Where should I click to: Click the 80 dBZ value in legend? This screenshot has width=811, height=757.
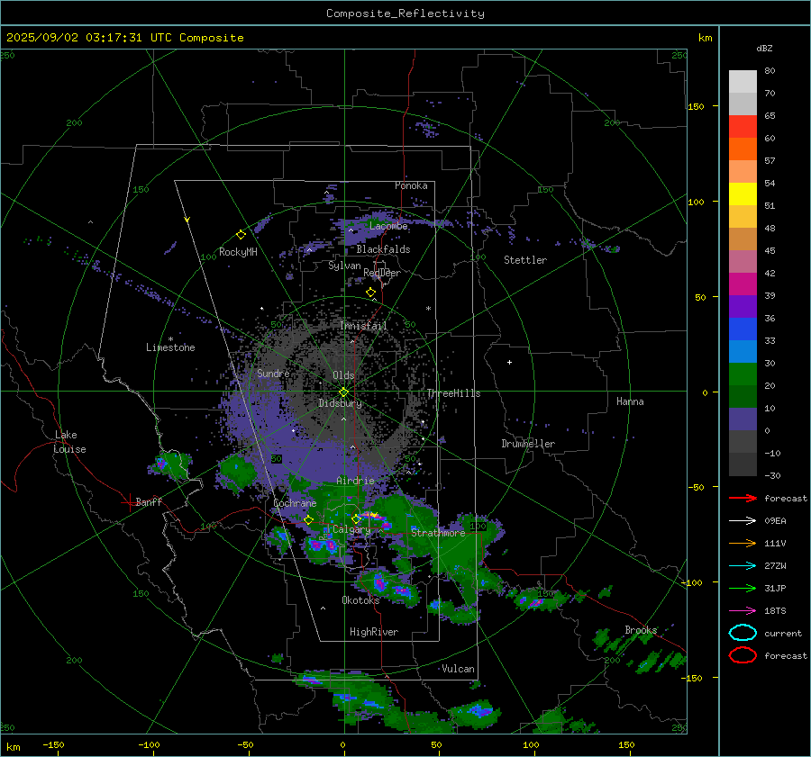coord(770,71)
